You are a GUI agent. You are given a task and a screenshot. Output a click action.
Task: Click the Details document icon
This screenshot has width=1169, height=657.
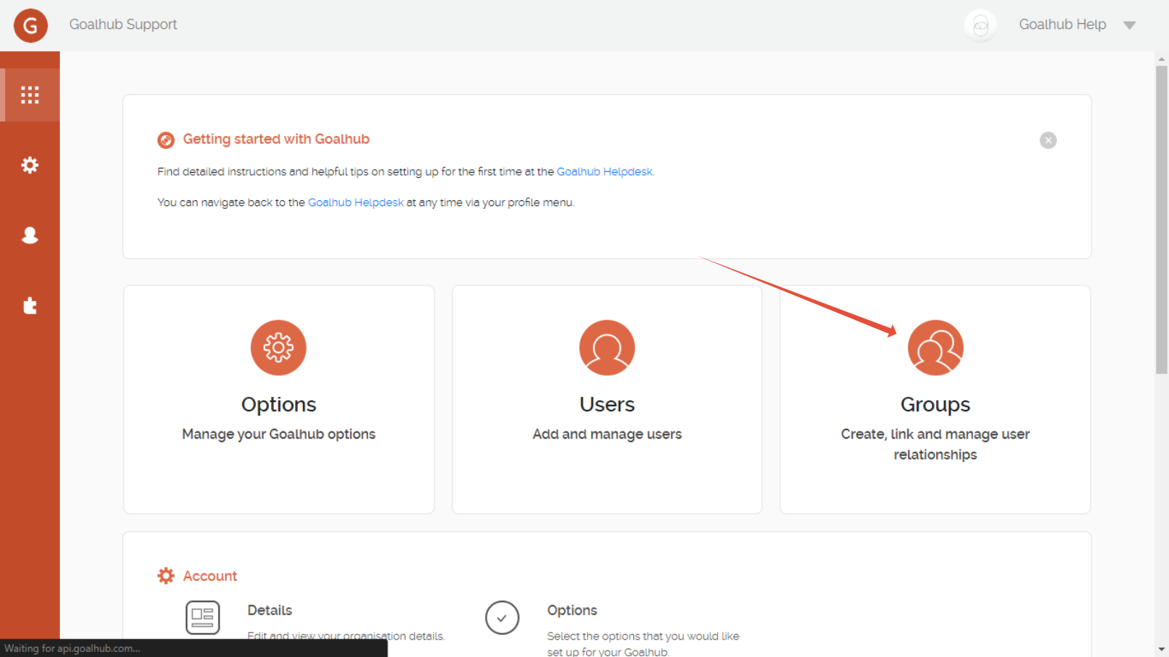point(202,618)
